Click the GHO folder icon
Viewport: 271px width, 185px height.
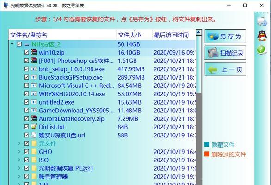34,152
